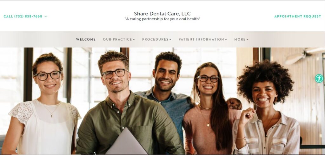
Task: Expand the caret next to Procedures
Action: point(170,40)
